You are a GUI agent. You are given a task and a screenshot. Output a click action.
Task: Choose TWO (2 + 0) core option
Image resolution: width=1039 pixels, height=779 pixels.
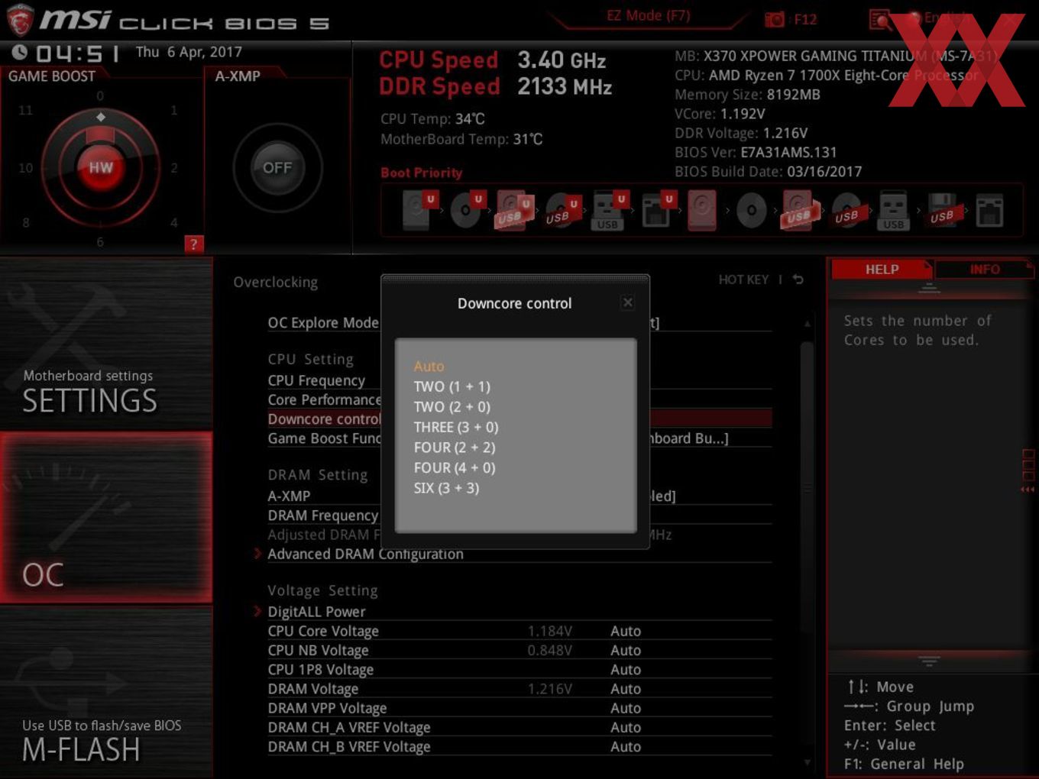[452, 406]
